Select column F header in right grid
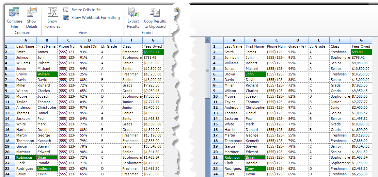Screen dimensions: 378x177 coord(340,40)
